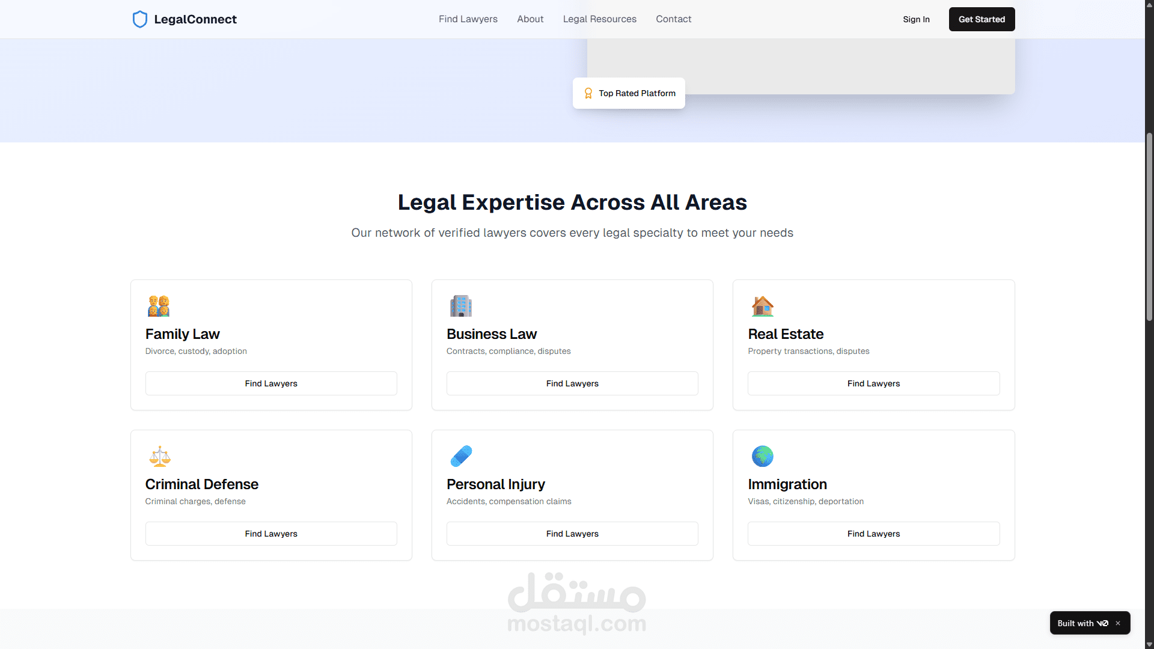Image resolution: width=1154 pixels, height=649 pixels.
Task: Go to Legal Resources page
Action: pos(599,19)
